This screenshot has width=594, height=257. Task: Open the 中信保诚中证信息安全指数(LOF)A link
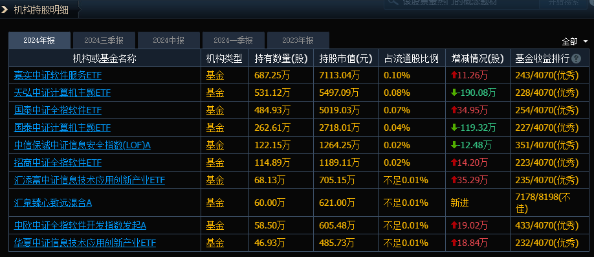[82, 145]
